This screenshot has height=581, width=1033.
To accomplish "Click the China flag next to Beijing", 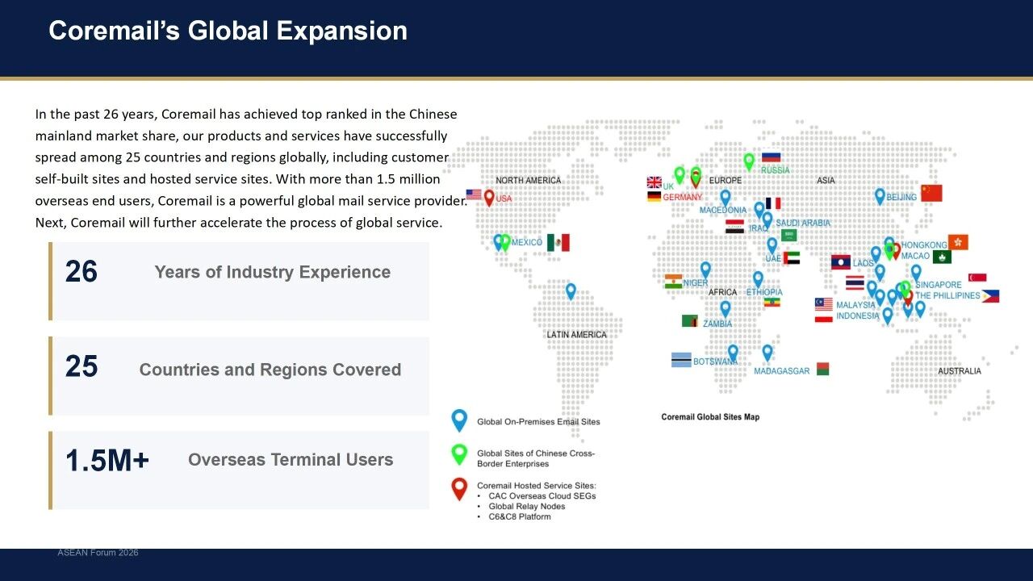I will pos(931,193).
